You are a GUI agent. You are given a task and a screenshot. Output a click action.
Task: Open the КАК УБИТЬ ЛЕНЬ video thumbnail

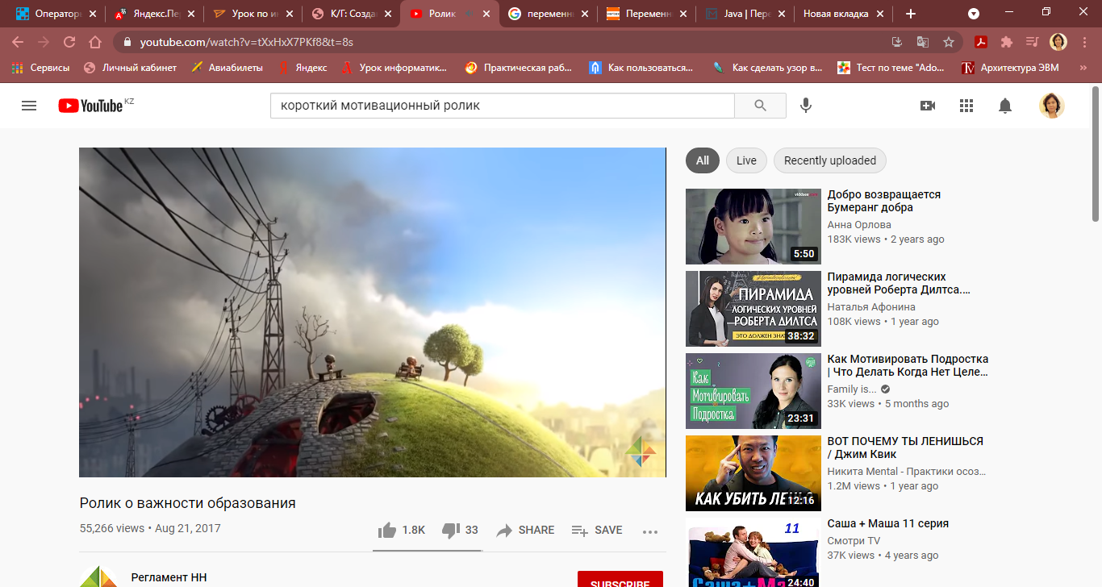(753, 473)
